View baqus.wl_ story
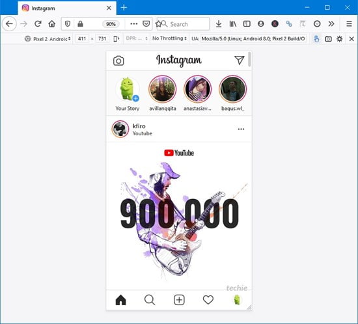This screenshot has width=358, height=324. tap(232, 94)
